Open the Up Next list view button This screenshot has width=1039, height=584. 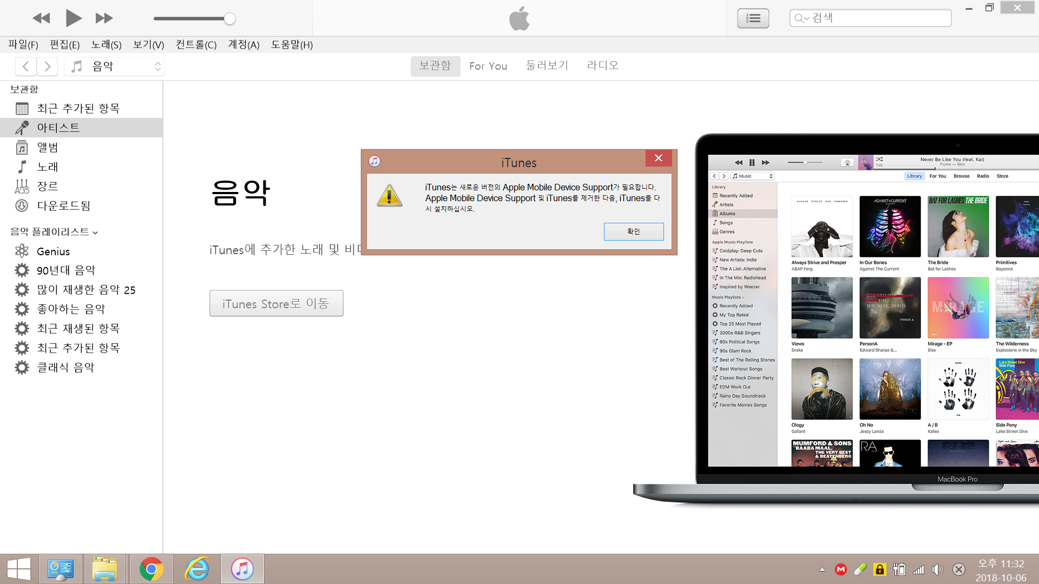[x=753, y=18]
